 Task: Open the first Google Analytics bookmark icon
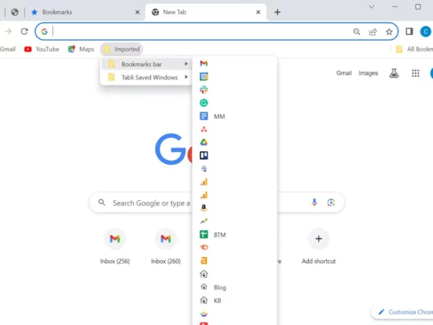[x=204, y=182]
